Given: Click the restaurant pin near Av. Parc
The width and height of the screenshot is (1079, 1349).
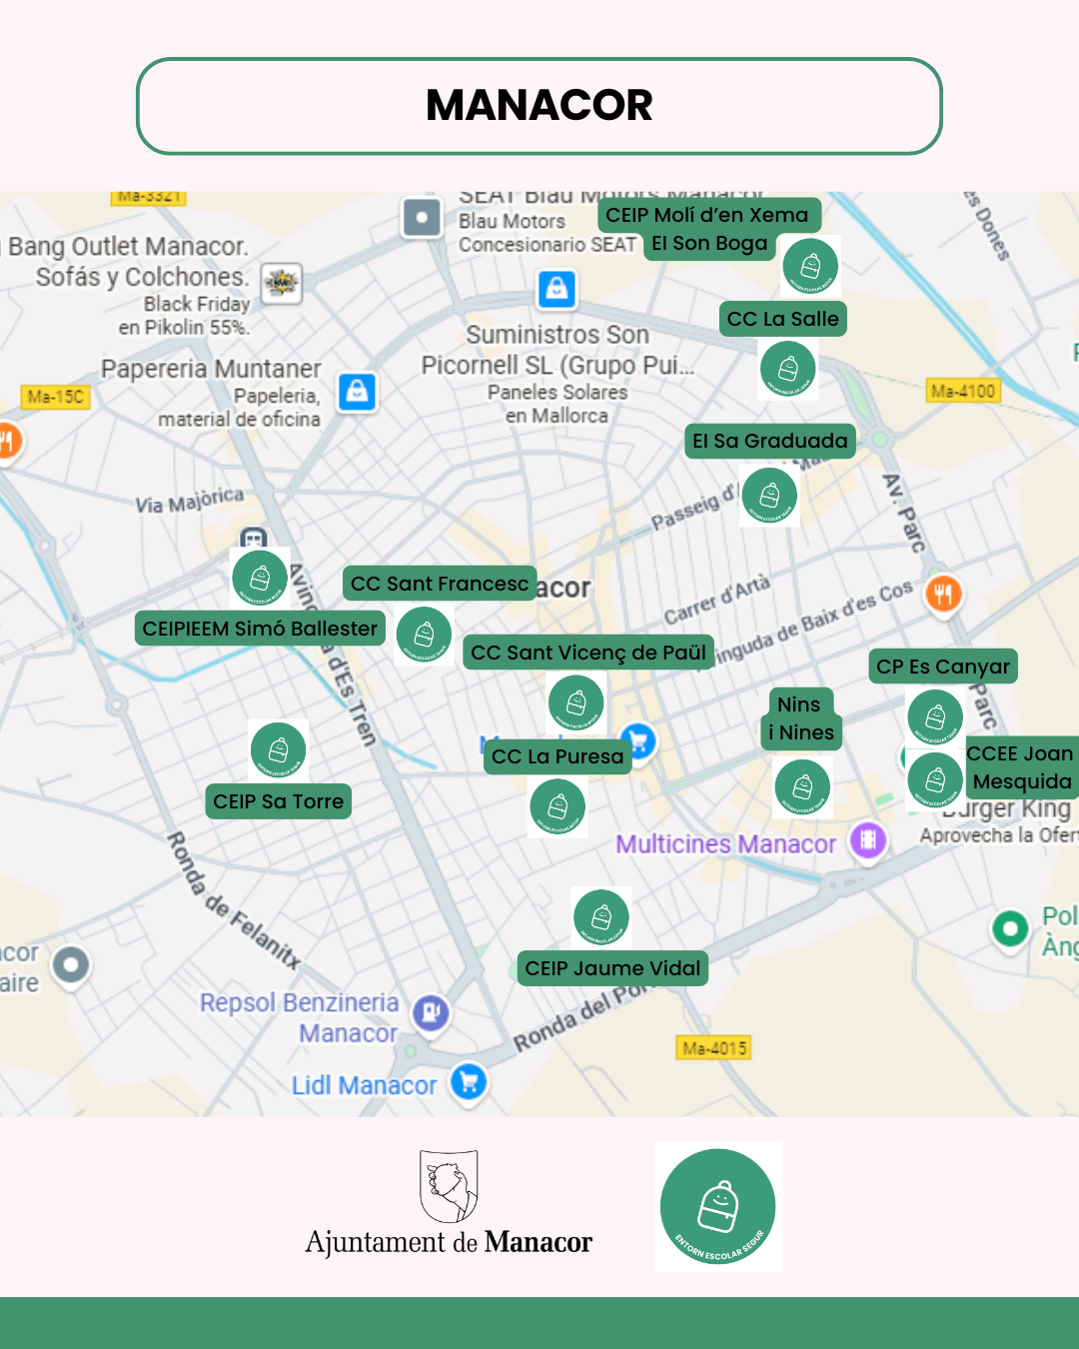Looking at the screenshot, I should coord(943,594).
